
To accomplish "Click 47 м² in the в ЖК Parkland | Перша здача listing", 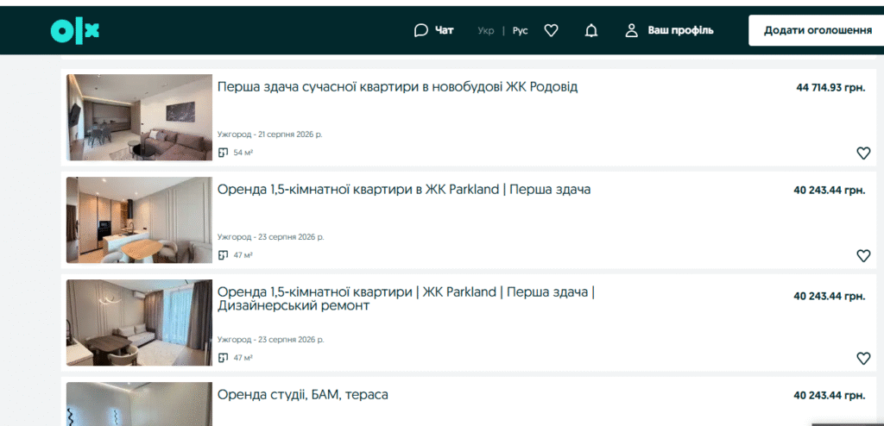I will pos(243,255).
